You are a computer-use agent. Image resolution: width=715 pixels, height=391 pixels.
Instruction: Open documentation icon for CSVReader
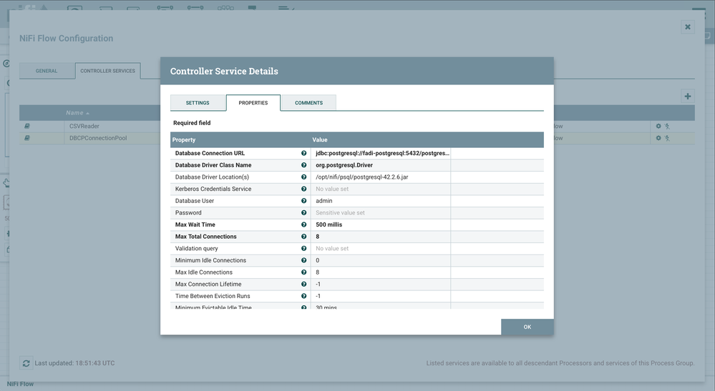27,126
